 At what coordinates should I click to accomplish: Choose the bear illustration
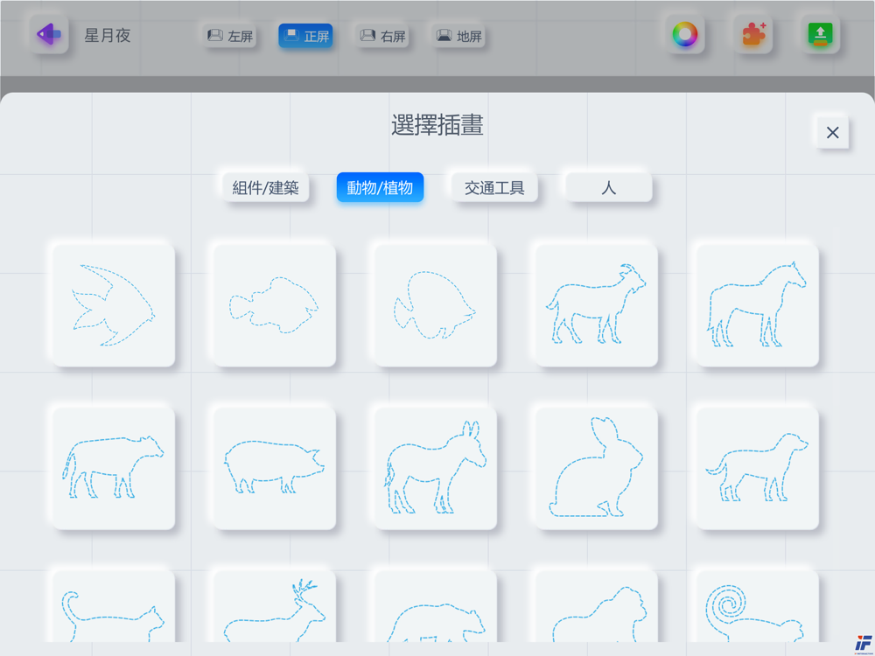click(435, 608)
